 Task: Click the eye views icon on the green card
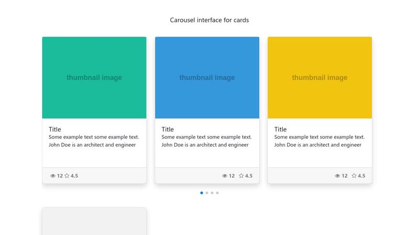(53, 176)
